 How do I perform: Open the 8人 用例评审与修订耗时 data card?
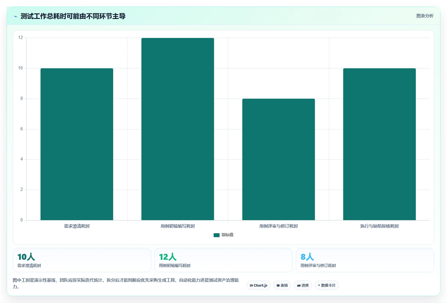365,260
